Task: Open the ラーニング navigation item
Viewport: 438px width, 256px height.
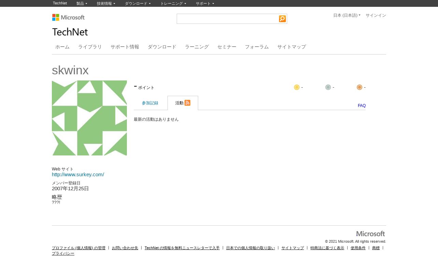Action: (x=197, y=47)
